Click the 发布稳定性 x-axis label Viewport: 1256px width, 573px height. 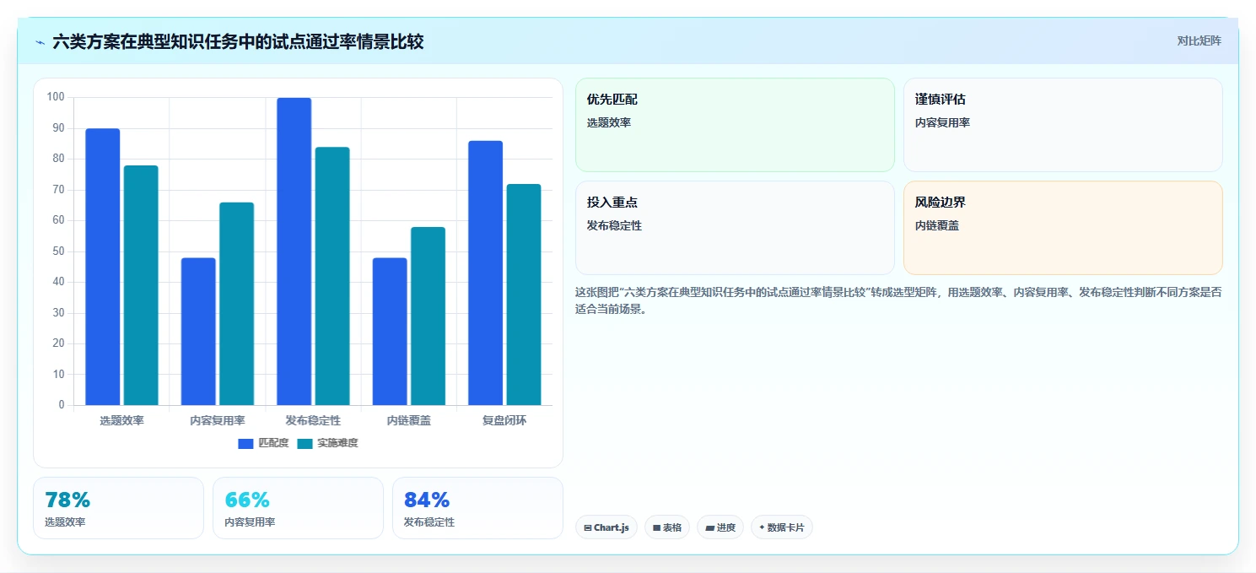point(313,420)
